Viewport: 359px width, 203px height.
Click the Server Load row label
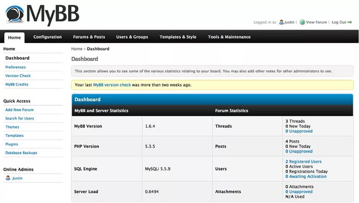pos(86,191)
